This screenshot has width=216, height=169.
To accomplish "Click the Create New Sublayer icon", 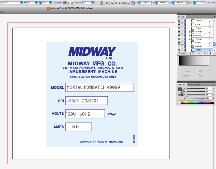I will [x=199, y=54].
